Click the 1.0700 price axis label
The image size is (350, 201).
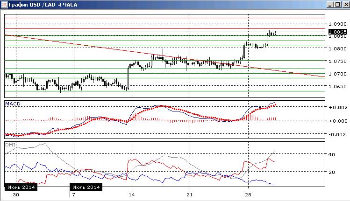[337, 74]
